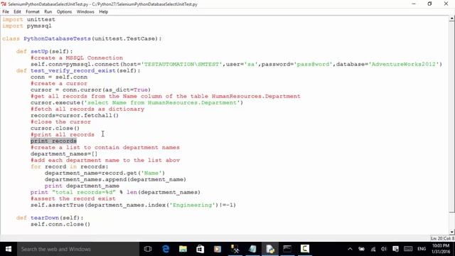
Task: Click on 'self.conn.close()' line
Action: (x=60, y=224)
